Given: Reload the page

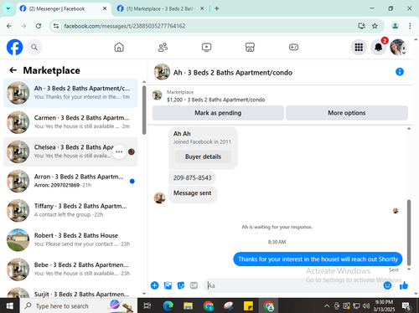Looking at the screenshot, I should click(39, 26).
